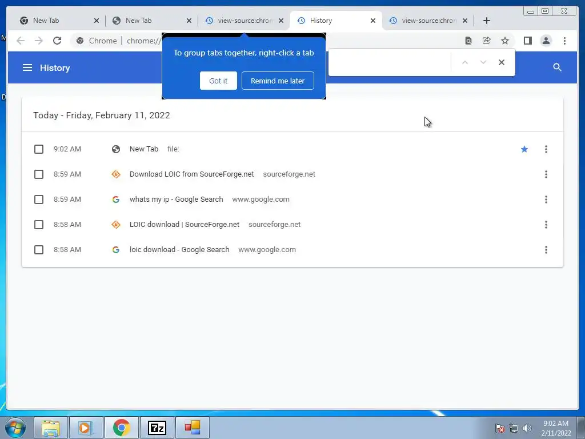
Task: Open actions menu for whats my ip entry
Action: pos(546,199)
